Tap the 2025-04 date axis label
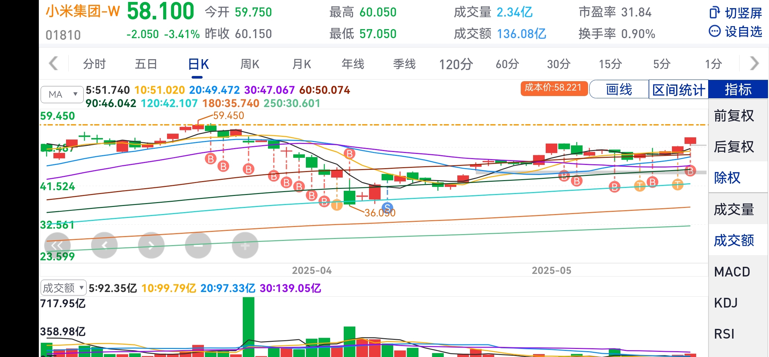 (312, 270)
